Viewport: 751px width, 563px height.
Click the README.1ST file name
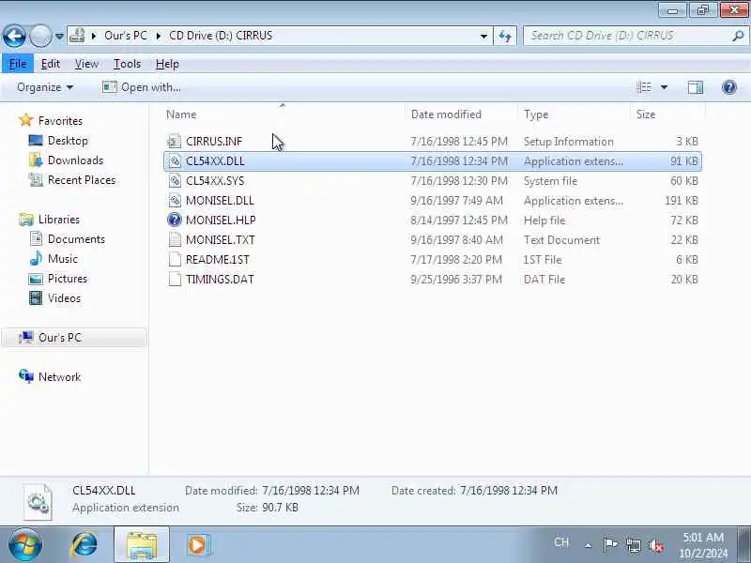coord(218,260)
